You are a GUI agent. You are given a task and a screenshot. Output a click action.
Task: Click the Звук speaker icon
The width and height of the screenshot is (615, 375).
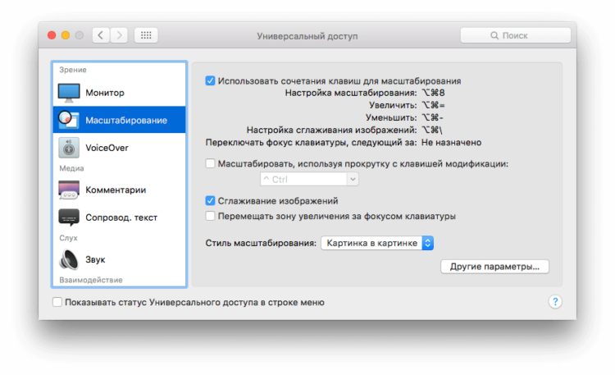(69, 259)
